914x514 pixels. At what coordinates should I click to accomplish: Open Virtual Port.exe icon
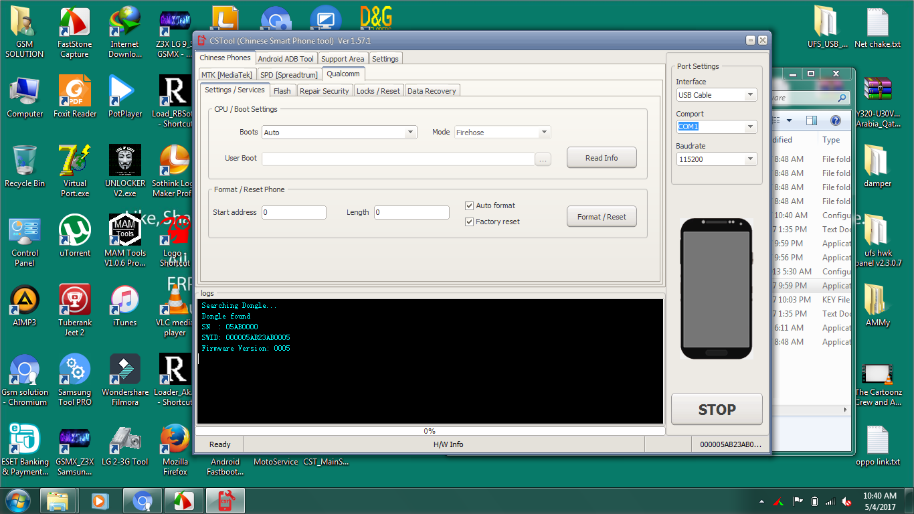[x=75, y=171]
